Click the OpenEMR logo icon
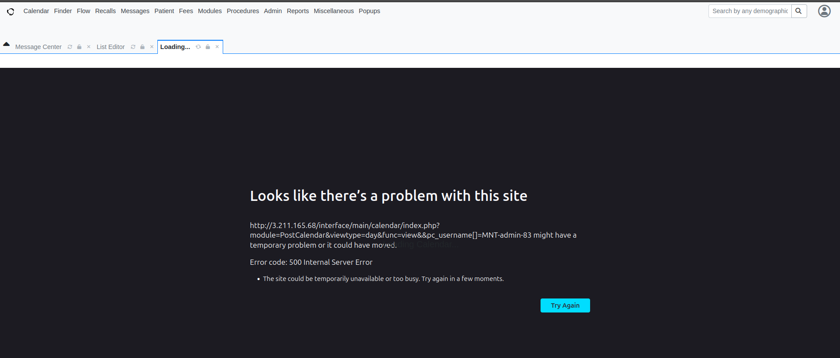The image size is (840, 358). [11, 11]
